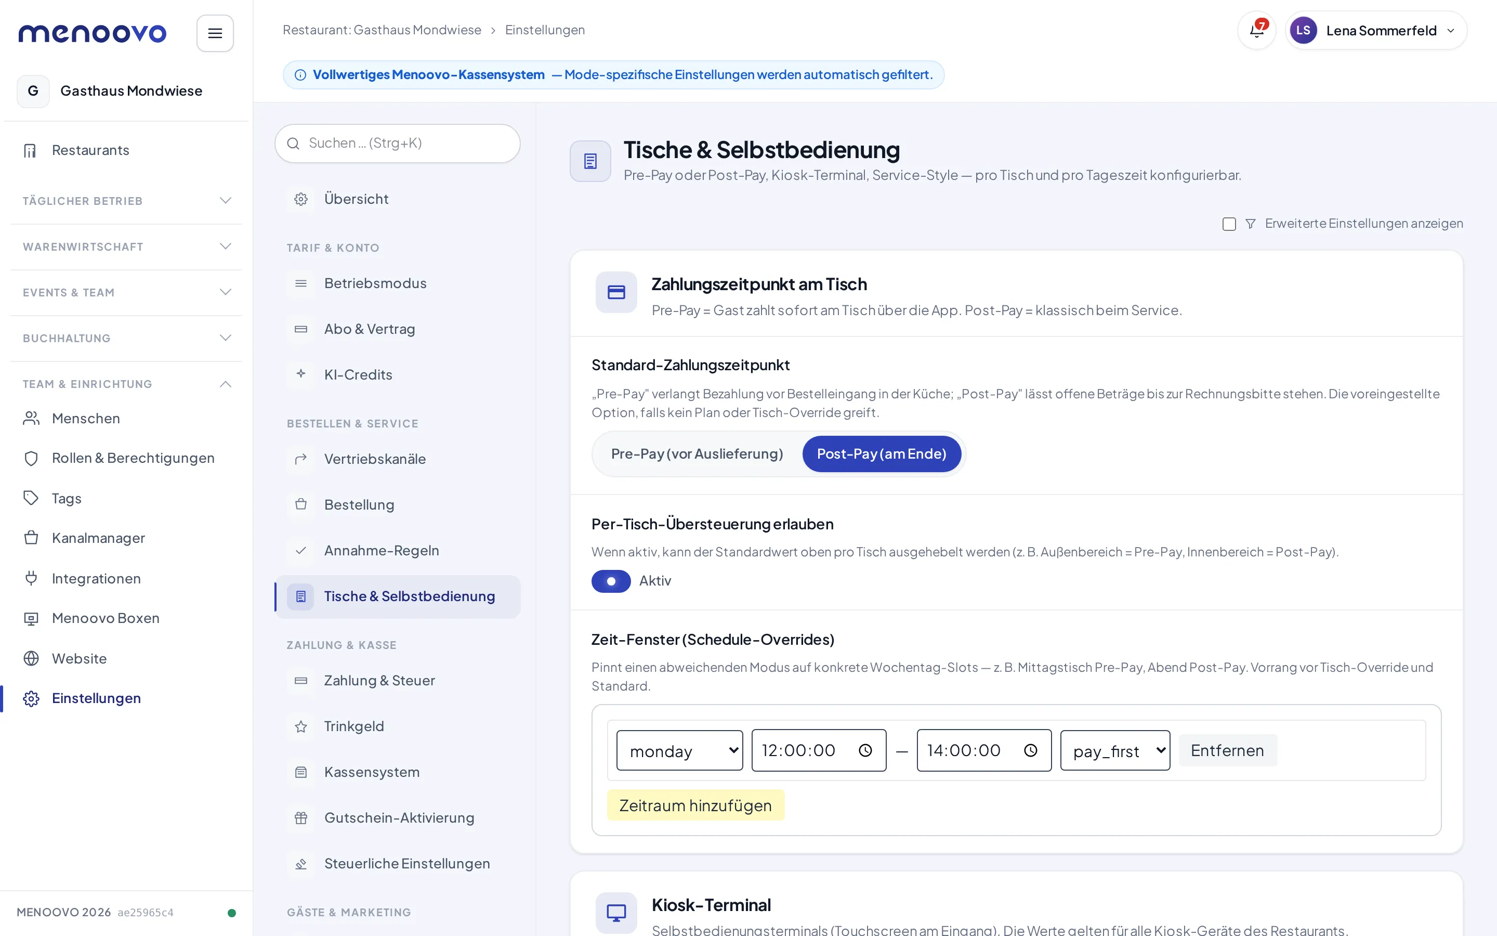Expand the Täglicher Betrieb section

[x=126, y=201]
